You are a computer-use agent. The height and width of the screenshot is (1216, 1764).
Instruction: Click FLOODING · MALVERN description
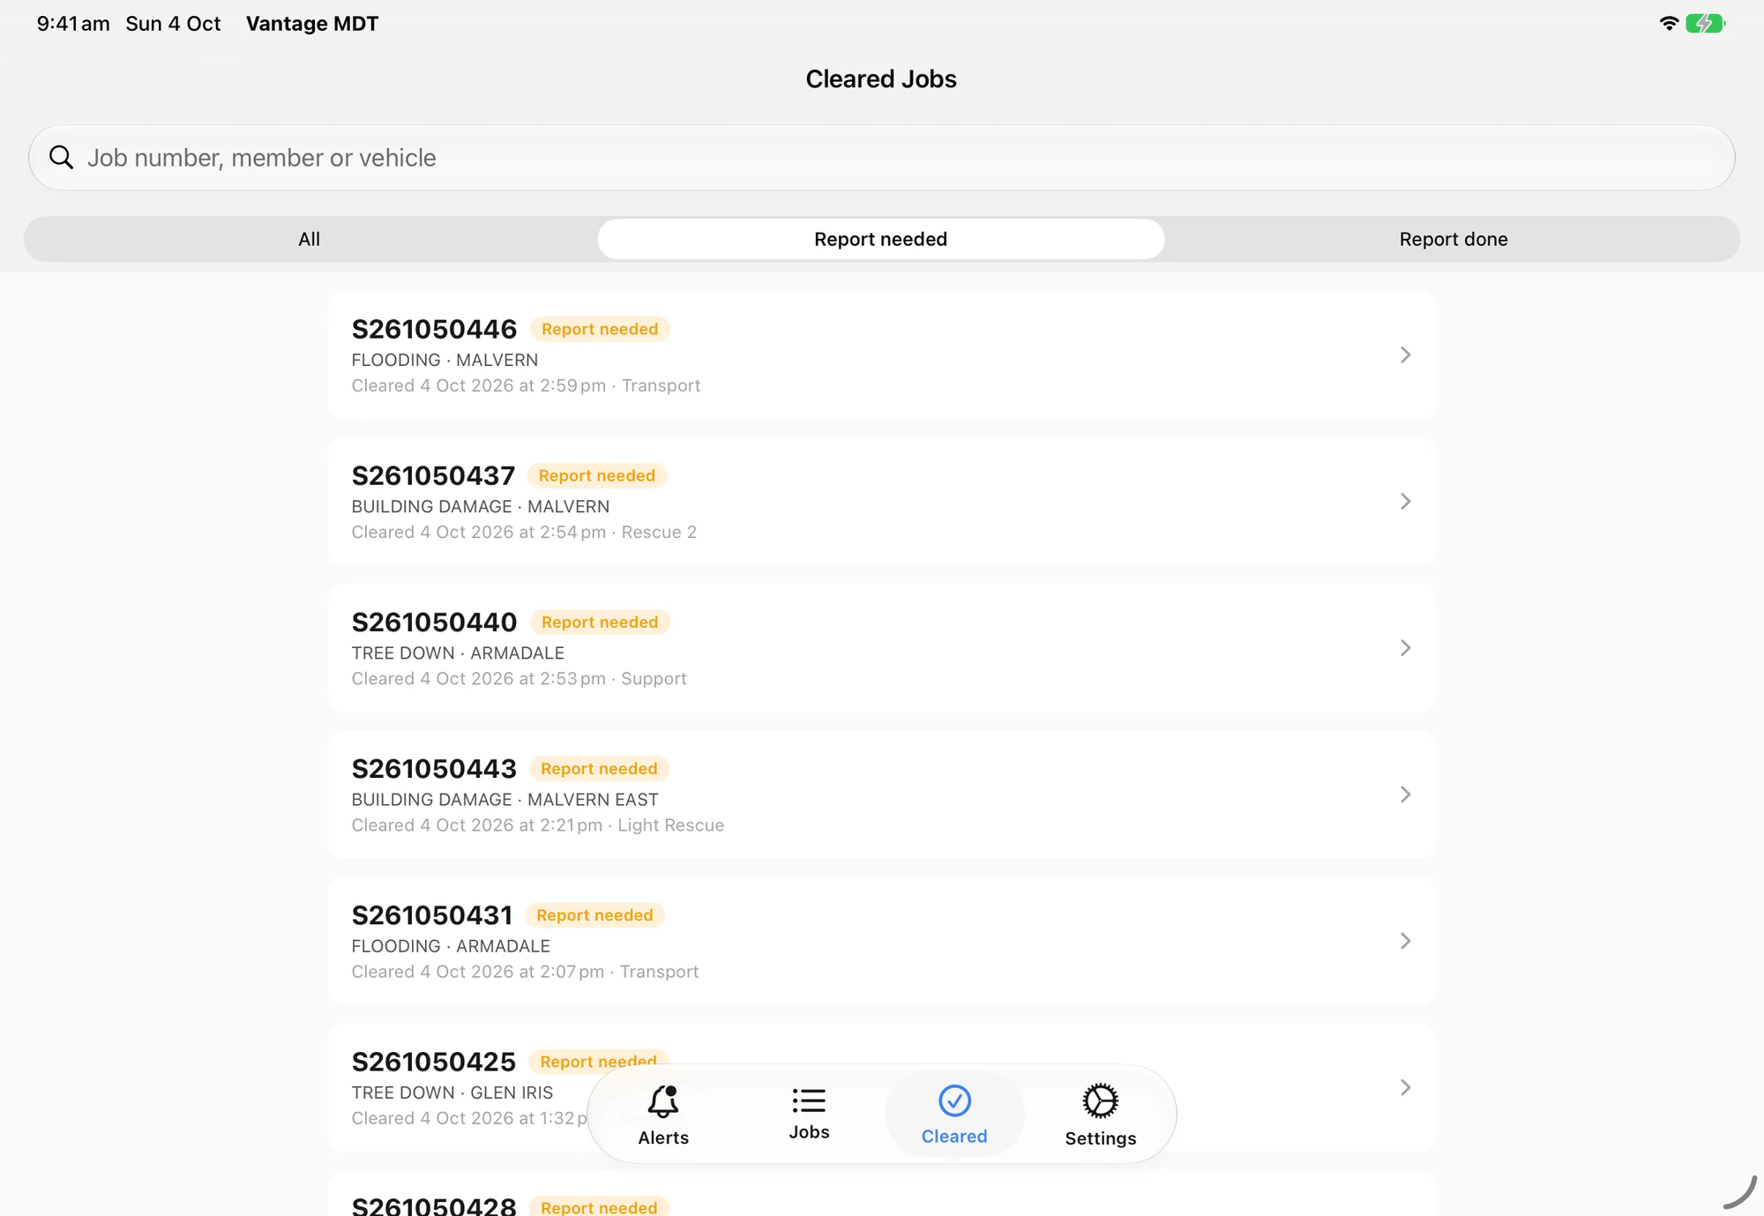[x=445, y=360]
